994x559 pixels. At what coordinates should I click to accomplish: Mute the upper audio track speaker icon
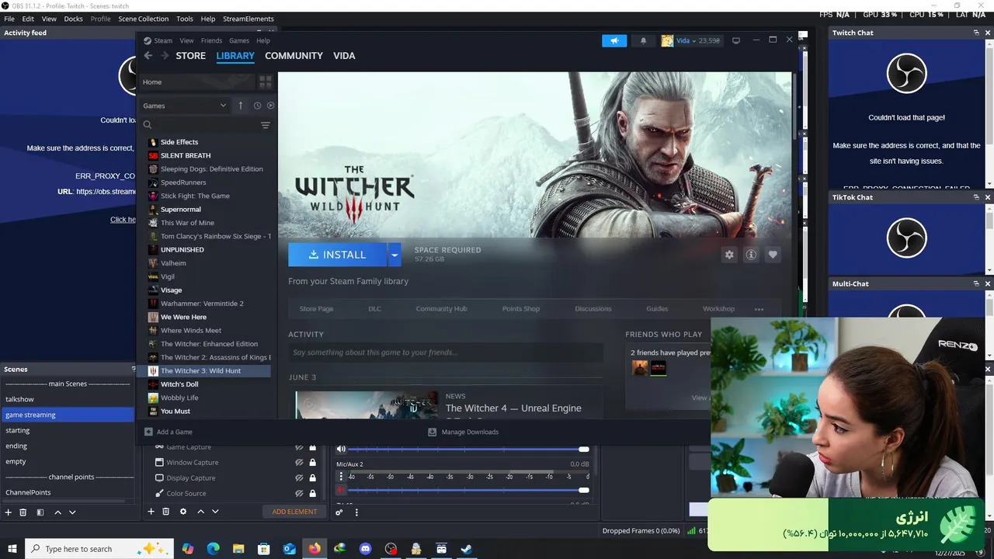pyautogui.click(x=340, y=449)
